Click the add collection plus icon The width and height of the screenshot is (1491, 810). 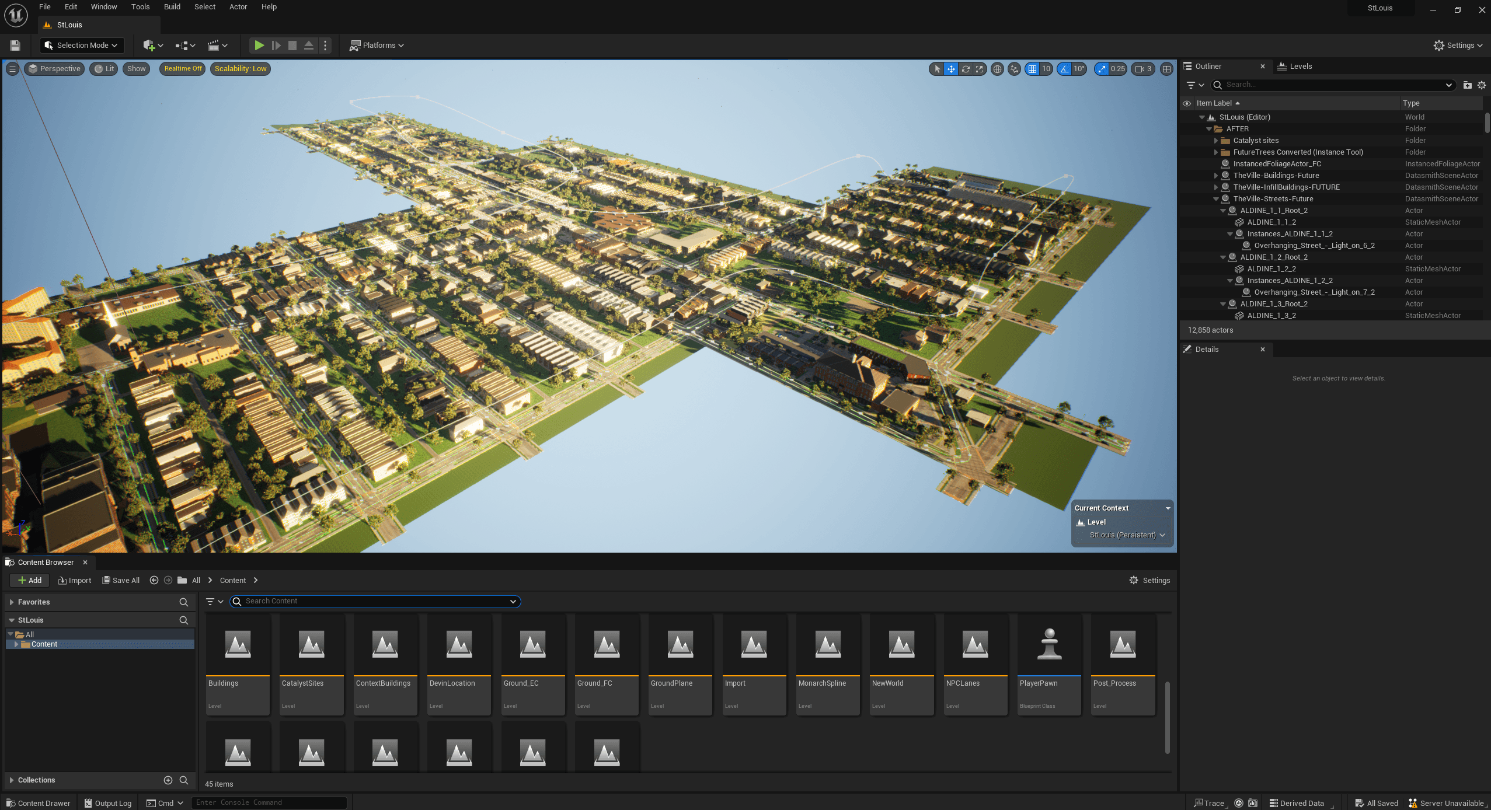168,780
